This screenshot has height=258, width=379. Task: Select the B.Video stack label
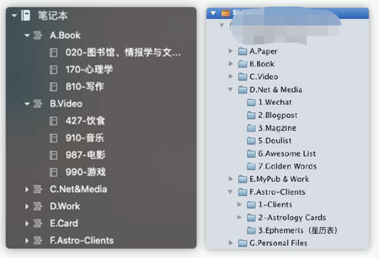66,104
